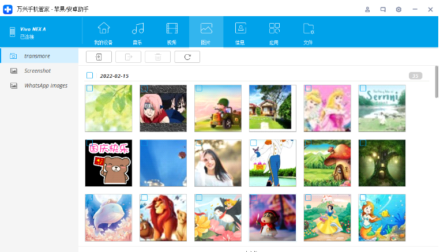This screenshot has height=252, width=440.
Task: Open the My Device home tab
Action: [x=104, y=32]
